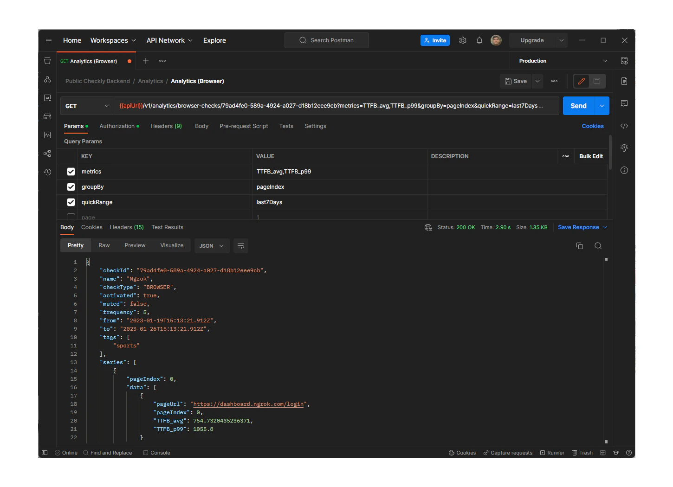Switch to the Raw response view
Viewport: 673px width, 487px height.
[104, 245]
